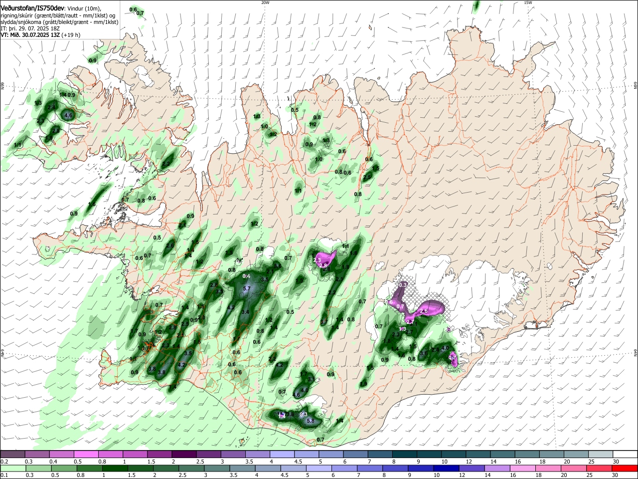Select the dark navy blue rain swatch labeled 10
638x479 pixels.
click(x=445, y=468)
